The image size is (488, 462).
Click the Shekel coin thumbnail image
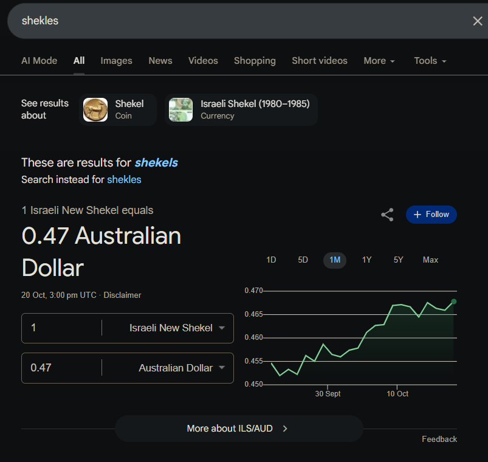95,109
